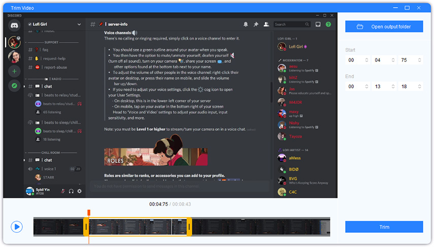This screenshot has height=247, width=434.
Task: Click the ROLES banner image
Action: pyautogui.click(x=155, y=157)
